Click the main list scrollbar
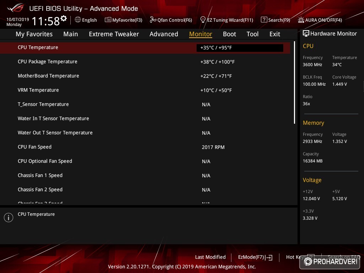 (294, 82)
